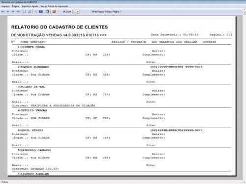Click the blue save icon

(41, 11)
